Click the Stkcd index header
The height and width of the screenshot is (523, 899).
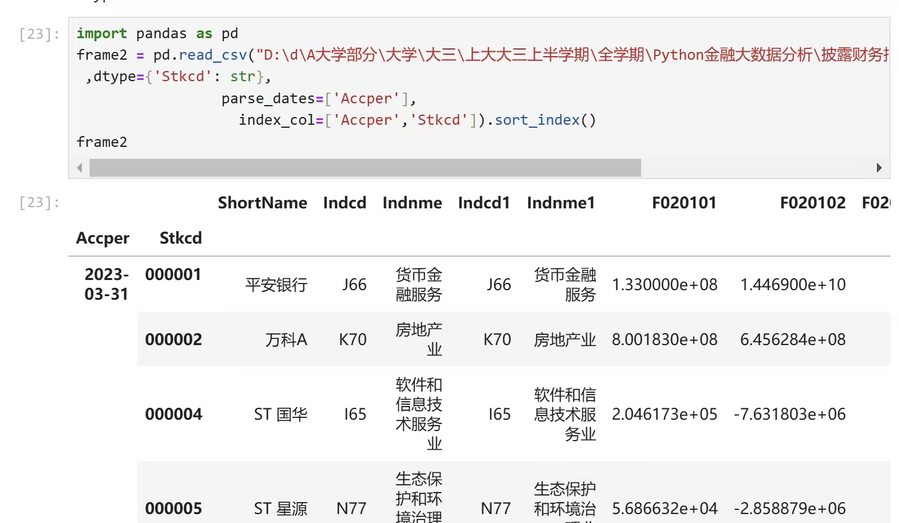click(180, 238)
